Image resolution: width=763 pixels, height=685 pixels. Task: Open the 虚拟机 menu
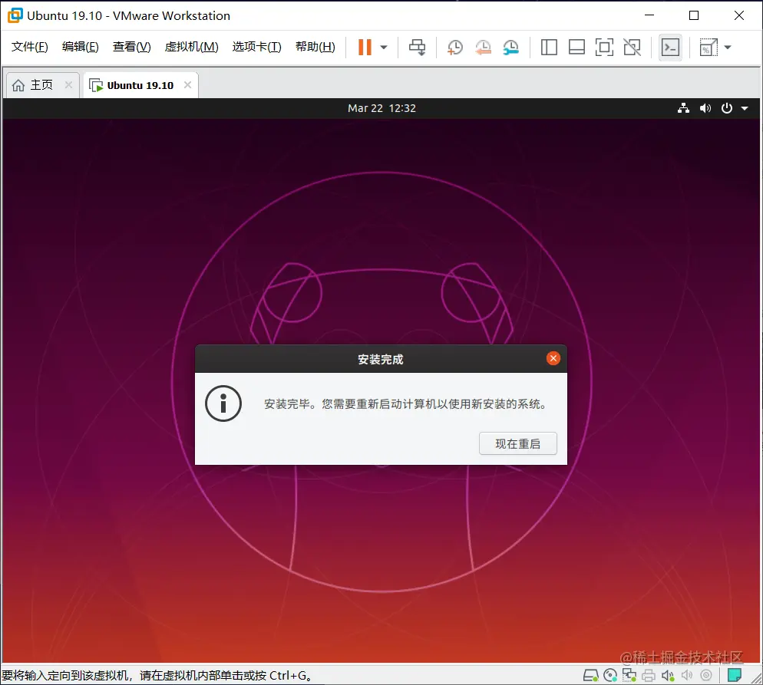(191, 46)
